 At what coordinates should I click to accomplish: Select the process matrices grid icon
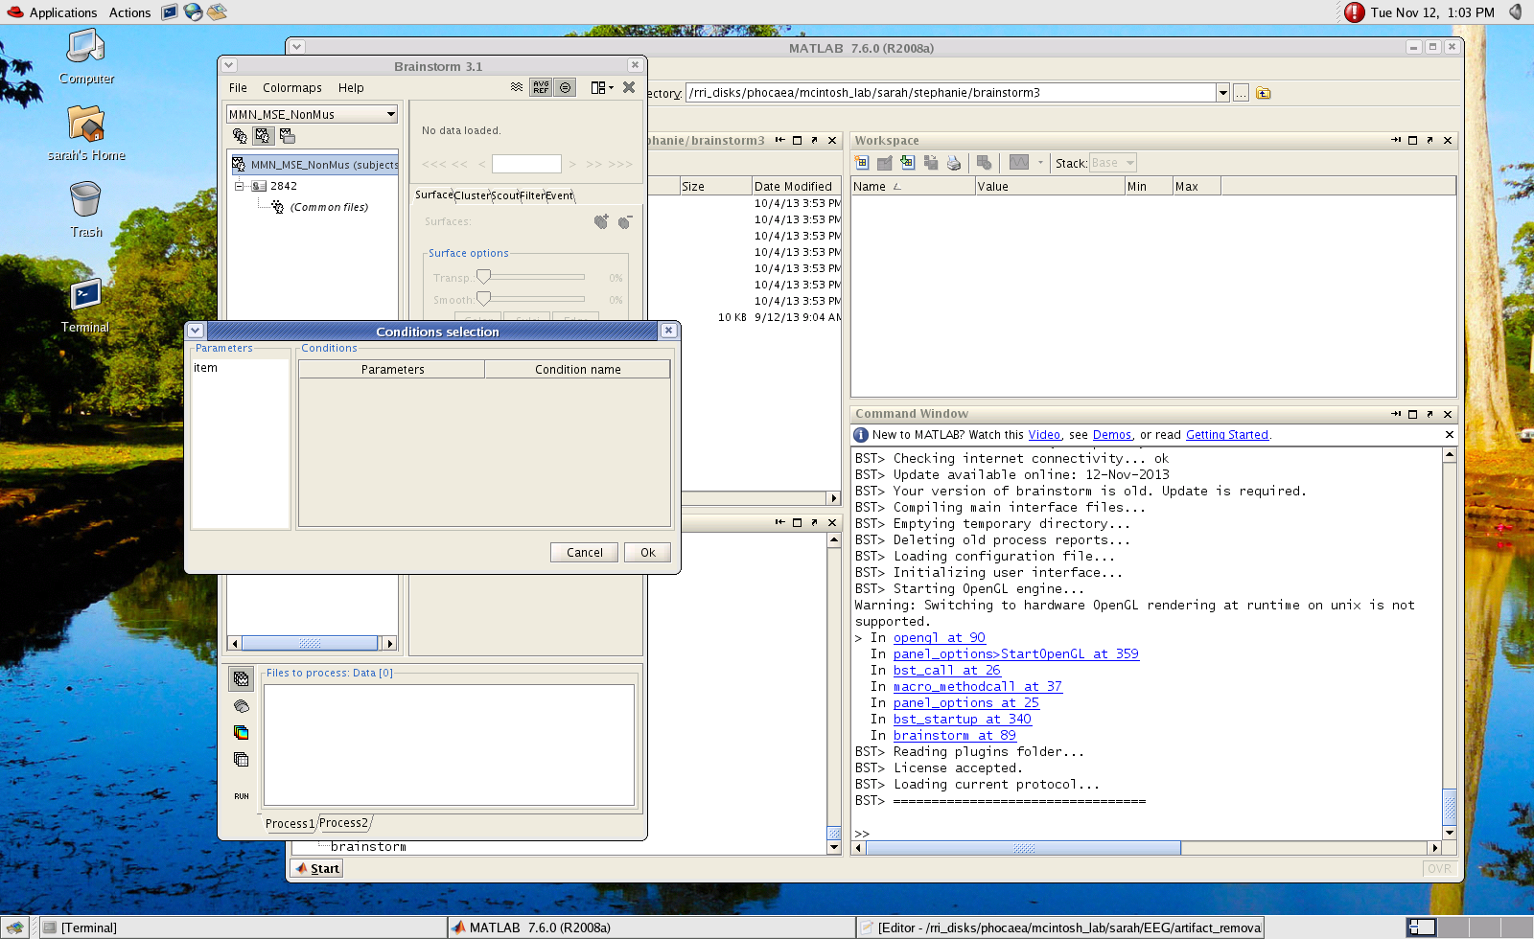coord(242,760)
